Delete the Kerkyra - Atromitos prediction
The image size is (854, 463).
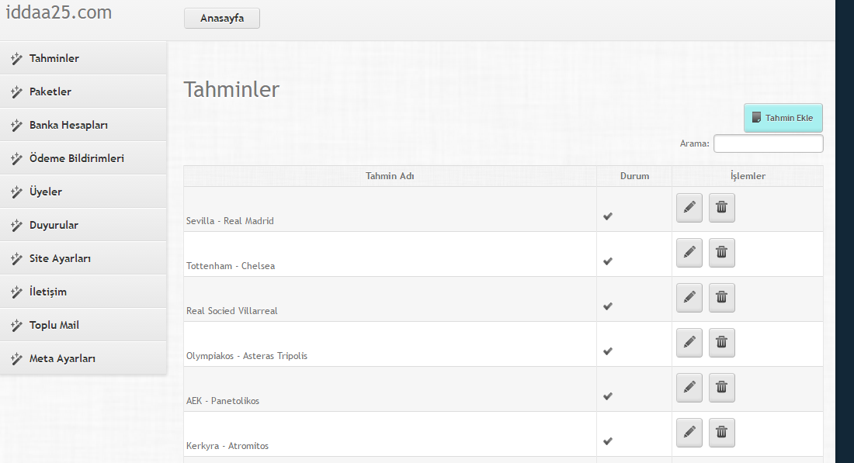pos(722,433)
